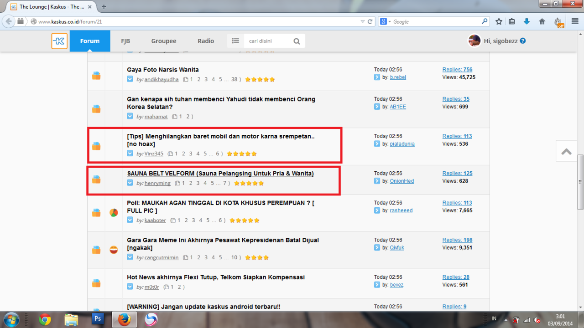
Task: Expand preview arrow beside kaaboter
Action: pos(130,220)
